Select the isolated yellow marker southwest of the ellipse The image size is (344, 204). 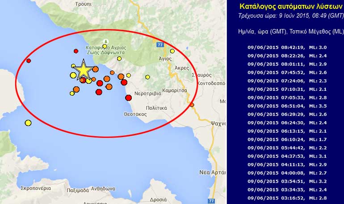coord(28,123)
